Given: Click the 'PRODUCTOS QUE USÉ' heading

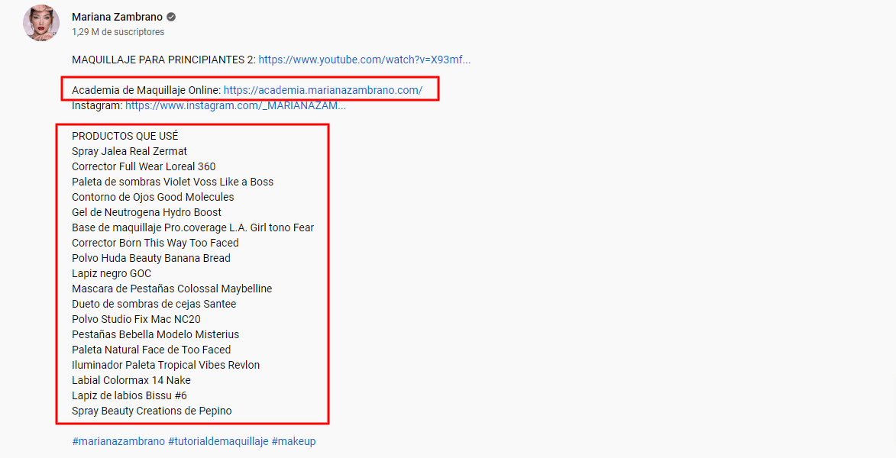Looking at the screenshot, I should 125,136.
